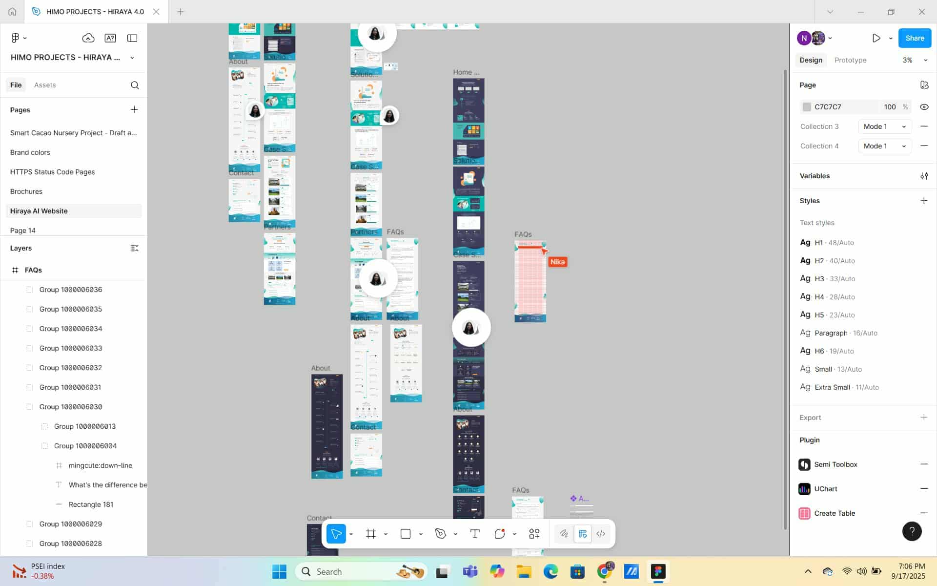Toggle sidebar layout panel icon
Viewport: 937px width, 586px height.
point(132,38)
